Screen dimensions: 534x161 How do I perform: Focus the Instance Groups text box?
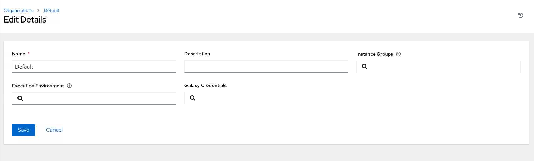tap(447, 67)
